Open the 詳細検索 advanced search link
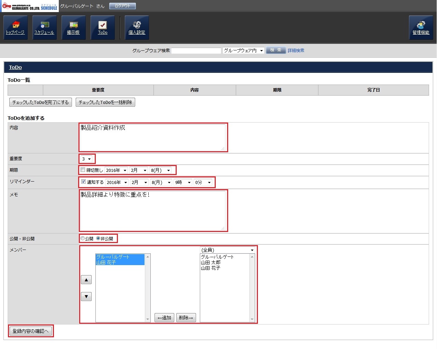 pyautogui.click(x=296, y=51)
